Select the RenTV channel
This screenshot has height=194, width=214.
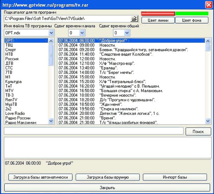tap(26, 100)
